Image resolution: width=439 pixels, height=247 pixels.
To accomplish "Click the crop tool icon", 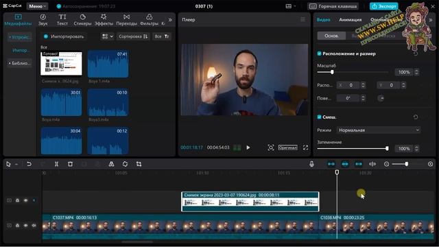I will click(x=139, y=164).
